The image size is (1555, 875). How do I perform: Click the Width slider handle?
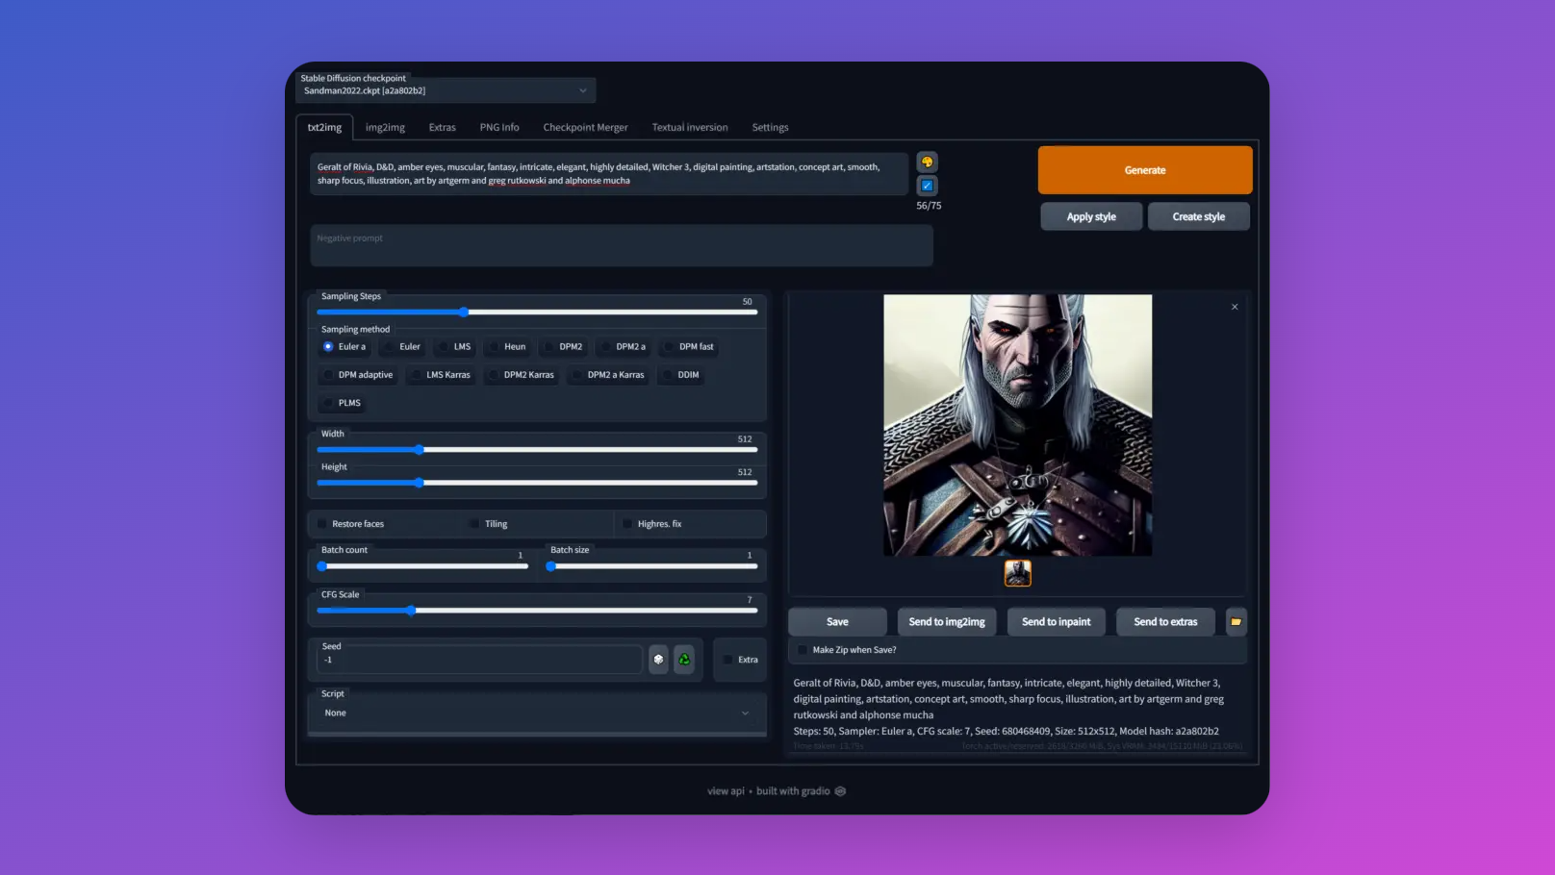[x=419, y=449]
